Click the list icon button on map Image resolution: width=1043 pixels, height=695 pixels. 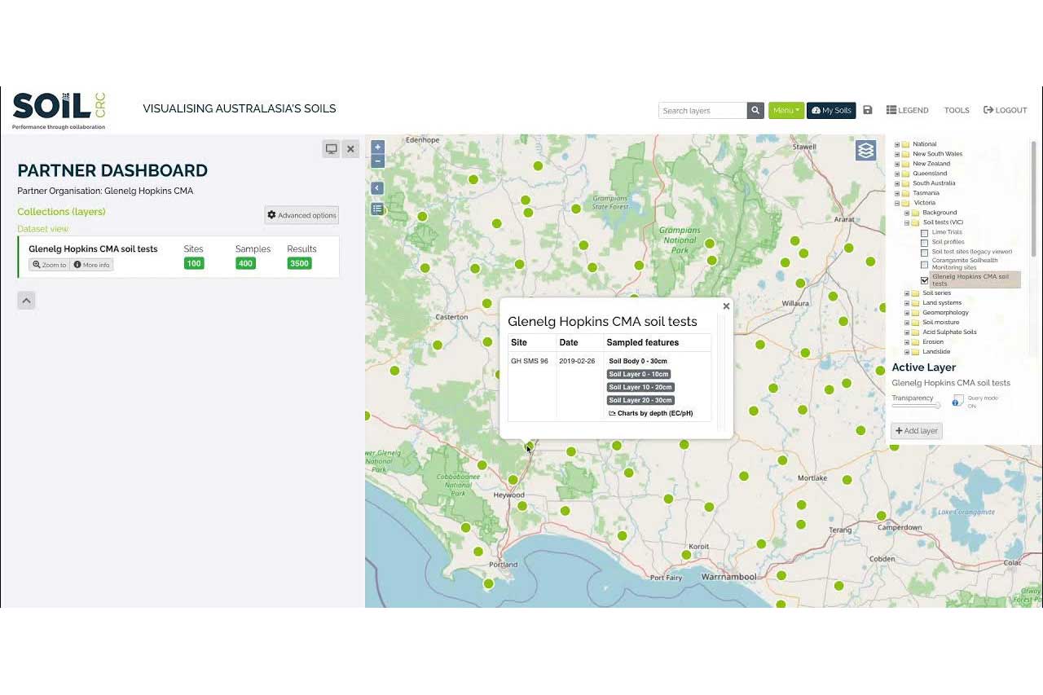[377, 209]
